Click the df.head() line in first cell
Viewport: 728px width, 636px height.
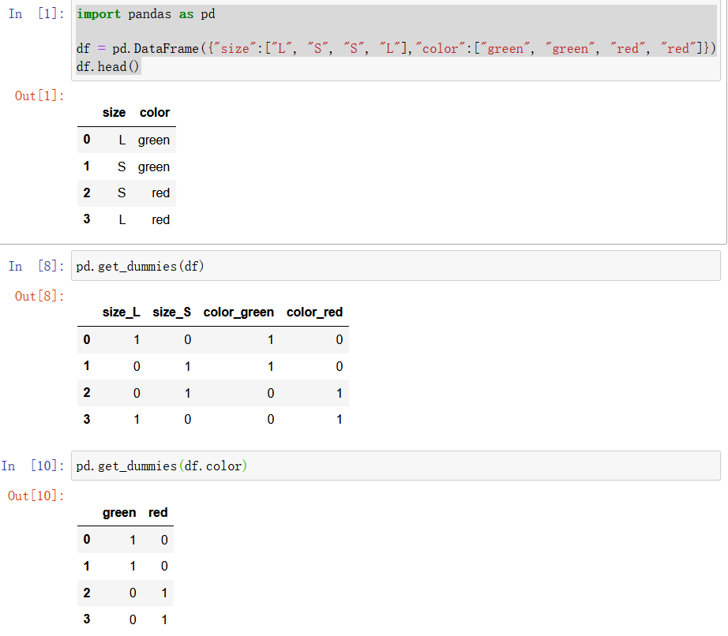coord(107,67)
